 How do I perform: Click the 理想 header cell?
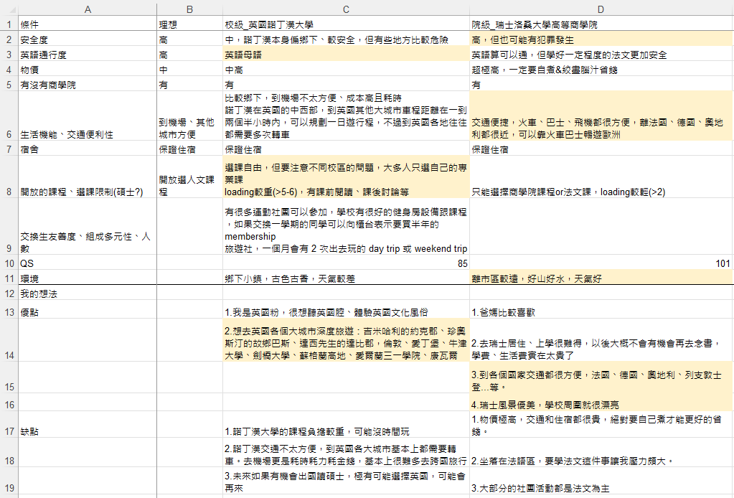189,24
